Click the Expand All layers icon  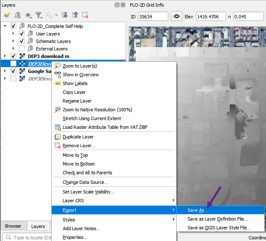coord(65,15)
